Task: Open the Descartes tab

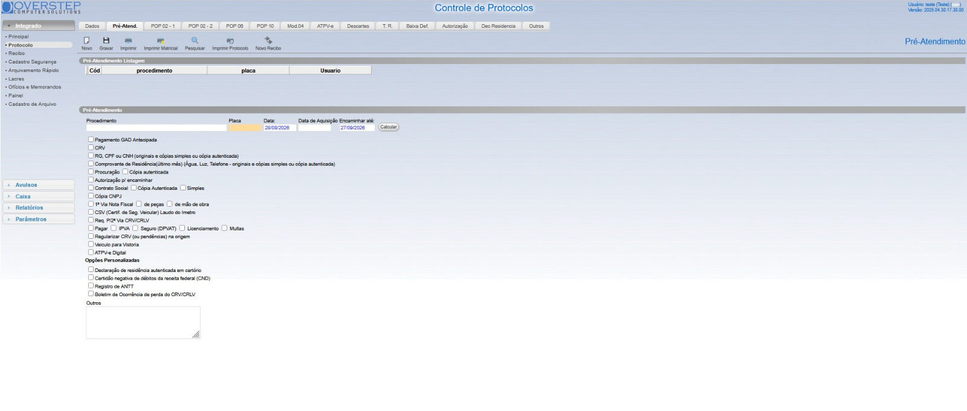Action: 358,26
